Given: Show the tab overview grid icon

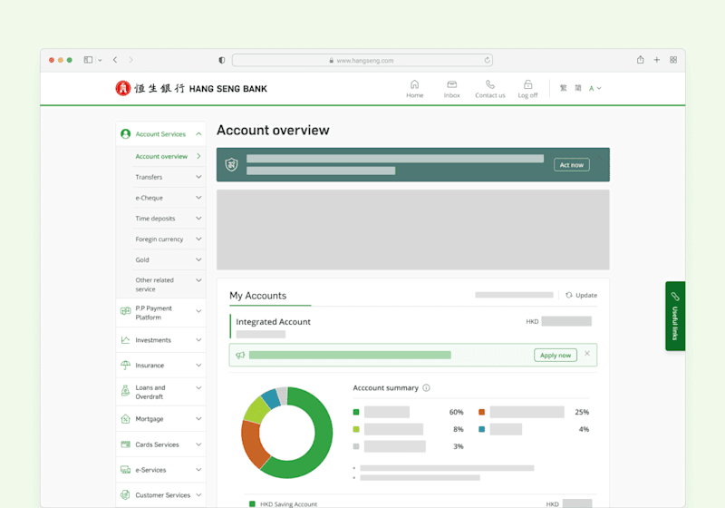Looking at the screenshot, I should (x=673, y=60).
